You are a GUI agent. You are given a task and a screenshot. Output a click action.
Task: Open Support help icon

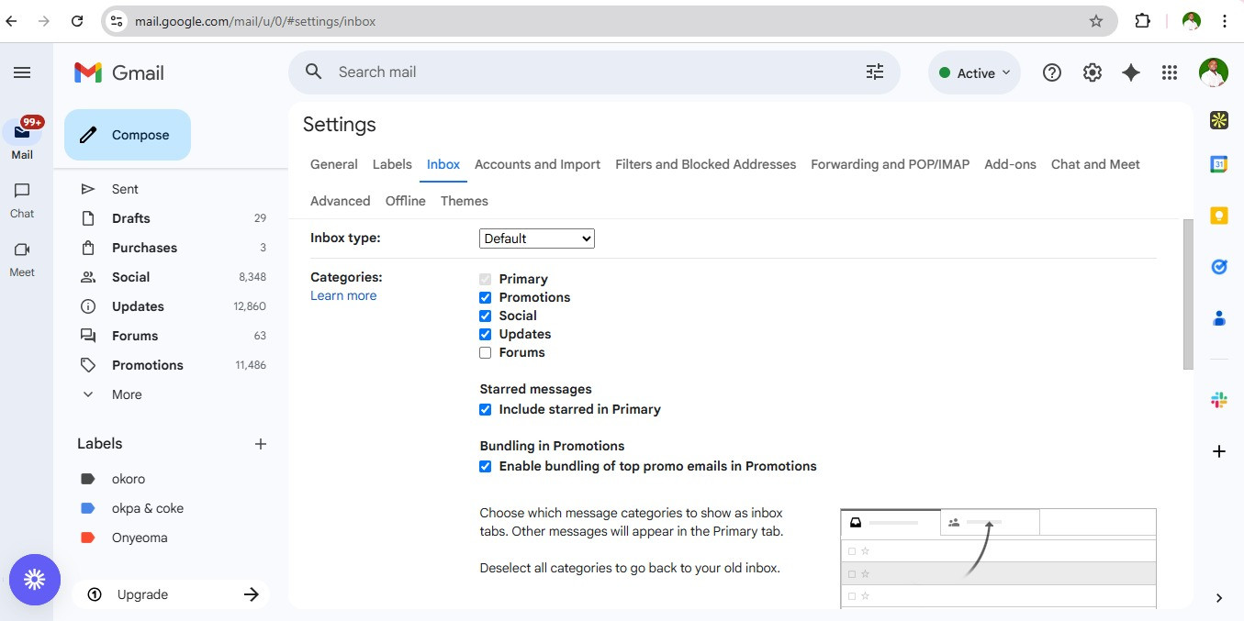[1052, 72]
